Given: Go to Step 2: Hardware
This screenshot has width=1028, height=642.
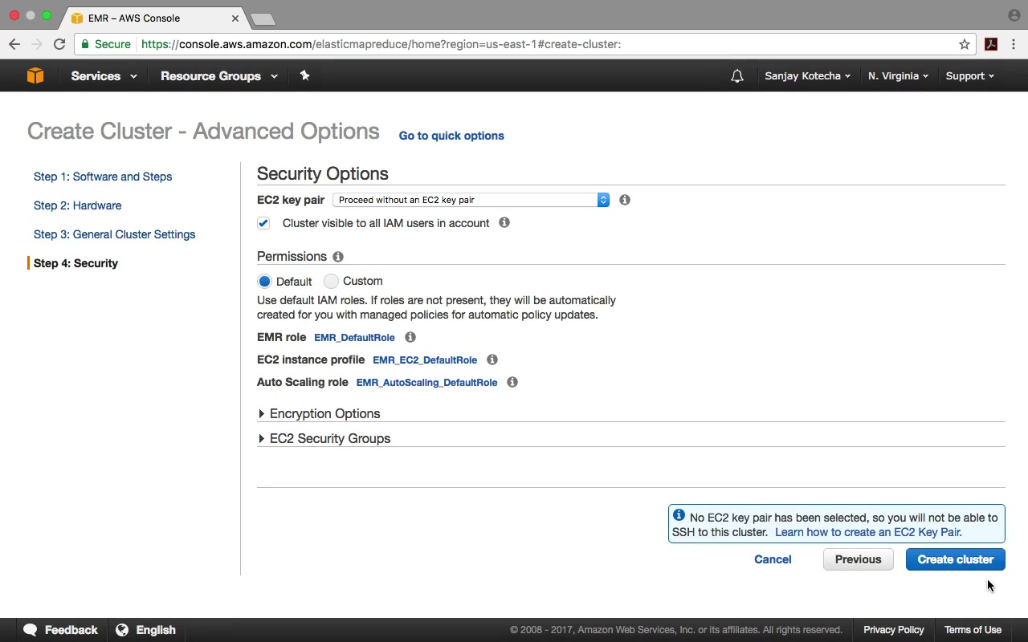Looking at the screenshot, I should [x=78, y=205].
